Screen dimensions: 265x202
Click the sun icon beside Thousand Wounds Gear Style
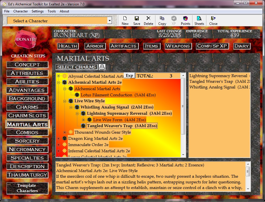pyautogui.click(x=71, y=132)
